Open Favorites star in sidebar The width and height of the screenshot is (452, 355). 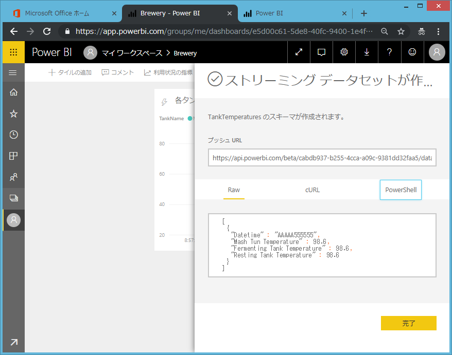click(13, 114)
